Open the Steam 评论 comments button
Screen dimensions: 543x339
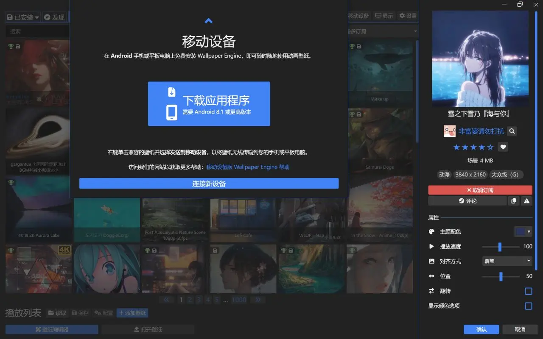point(467,201)
